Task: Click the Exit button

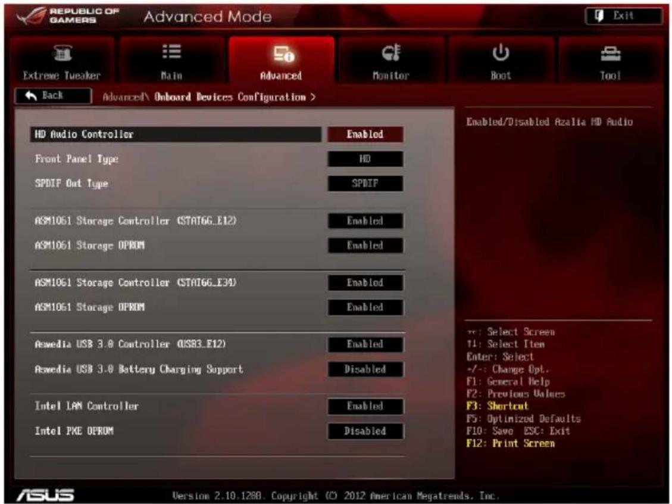Action: [624, 16]
